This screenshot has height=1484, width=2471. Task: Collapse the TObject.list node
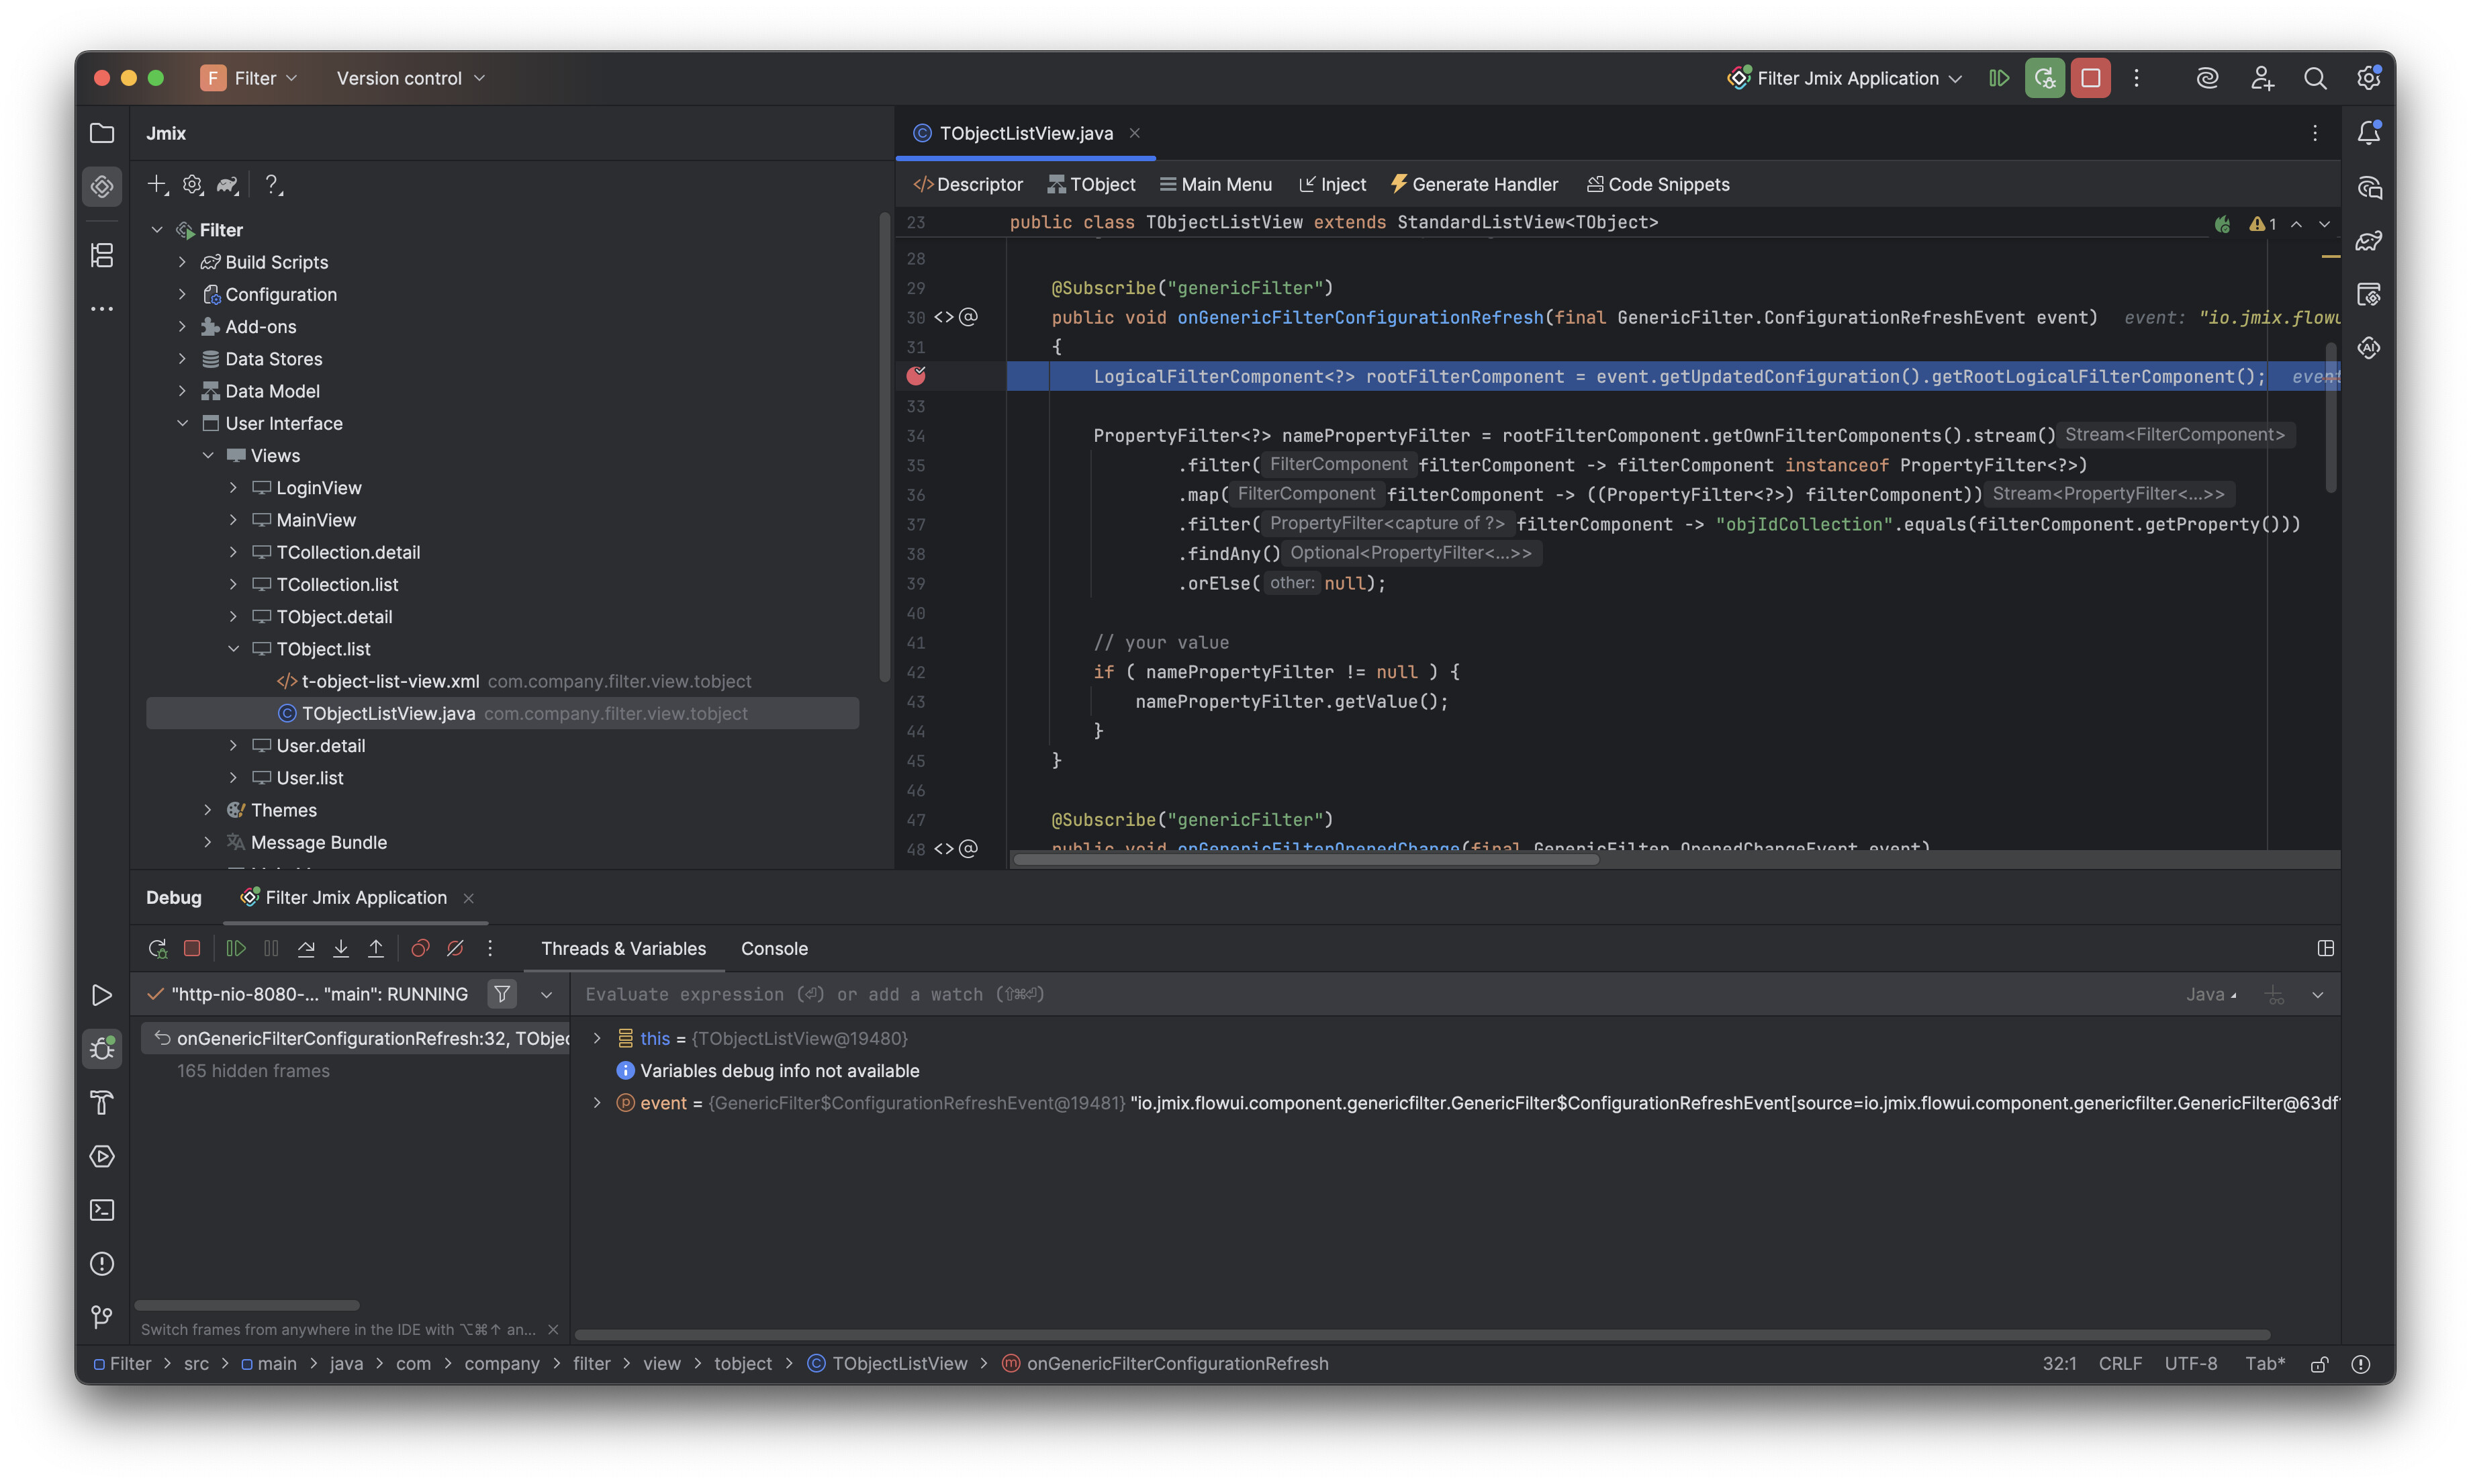233,649
